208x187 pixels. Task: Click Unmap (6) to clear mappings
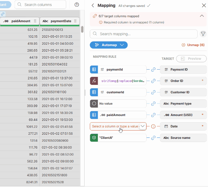(193, 45)
